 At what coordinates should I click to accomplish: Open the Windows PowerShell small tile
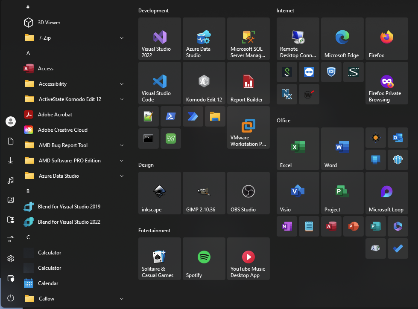(x=170, y=116)
